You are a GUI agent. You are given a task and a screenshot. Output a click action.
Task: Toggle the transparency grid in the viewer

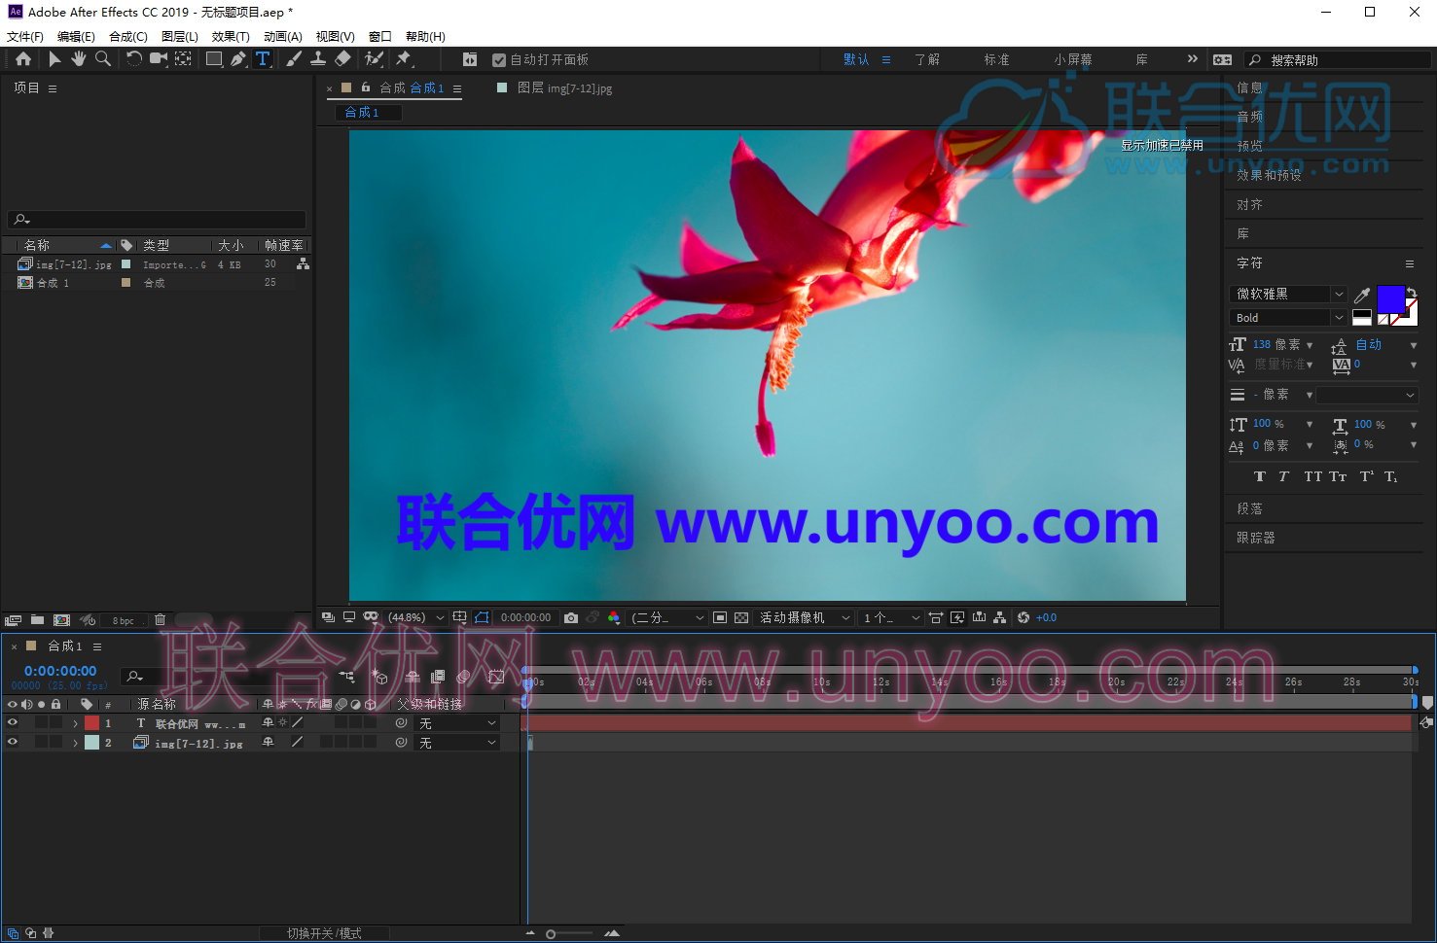click(741, 617)
